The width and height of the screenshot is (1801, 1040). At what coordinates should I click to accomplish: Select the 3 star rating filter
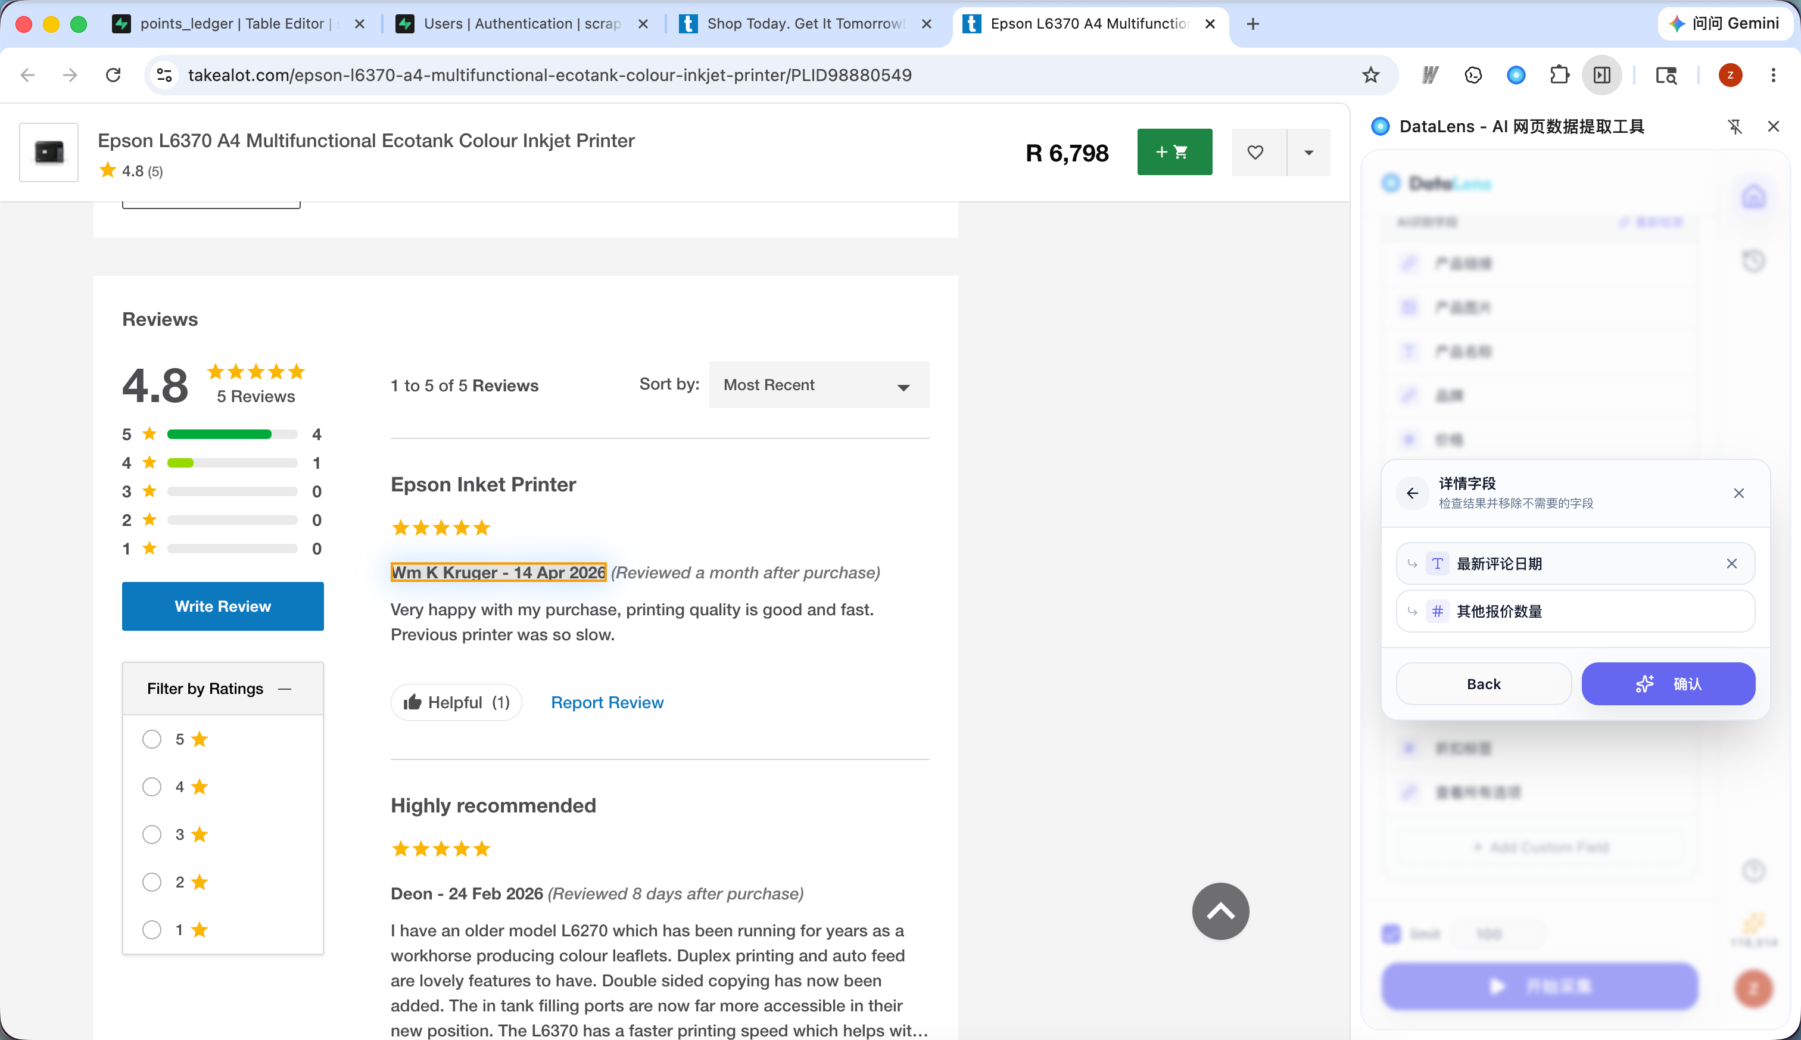coord(151,835)
